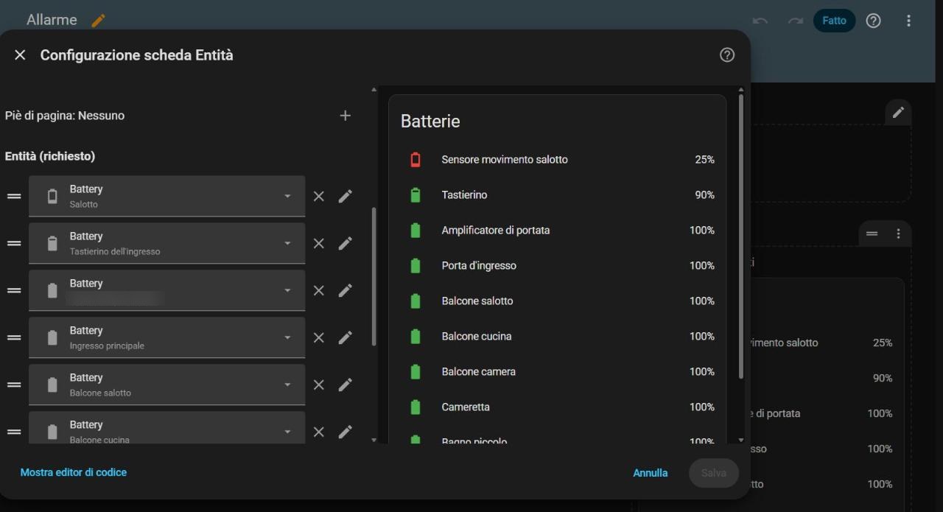Screen dimensions: 943x512
Task: Expand the Ingresso principale entity dropdown
Action: (x=287, y=337)
